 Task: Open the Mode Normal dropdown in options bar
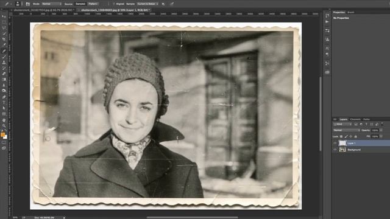(51, 4)
